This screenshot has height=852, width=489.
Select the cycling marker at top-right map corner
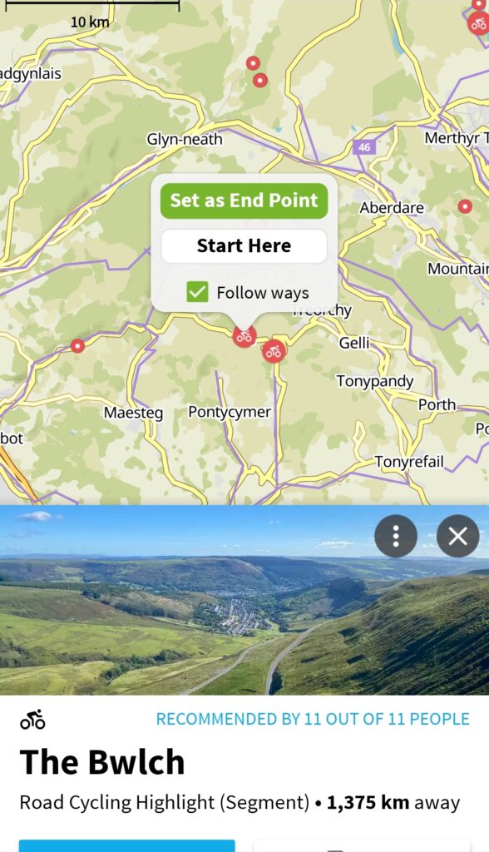pos(479,24)
